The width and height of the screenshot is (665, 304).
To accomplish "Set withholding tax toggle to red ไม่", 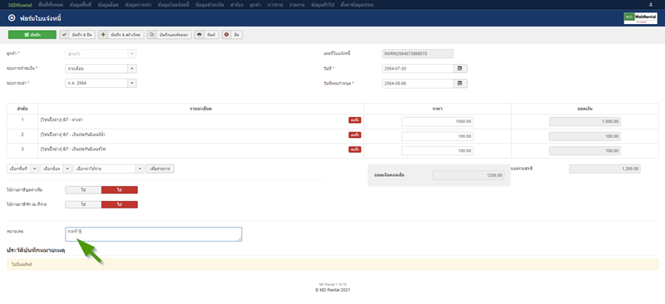I will coord(120,204).
